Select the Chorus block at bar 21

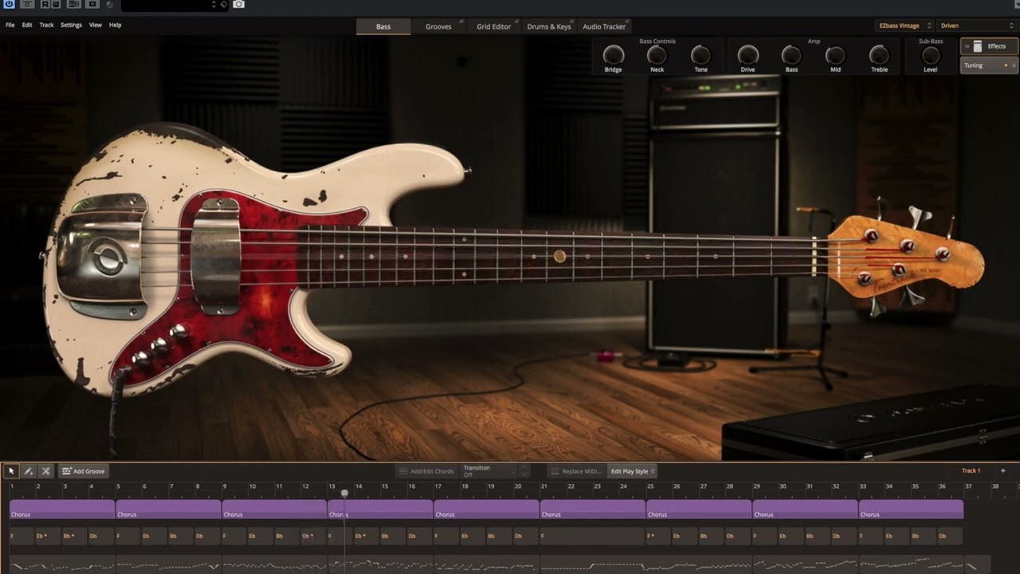(x=593, y=509)
